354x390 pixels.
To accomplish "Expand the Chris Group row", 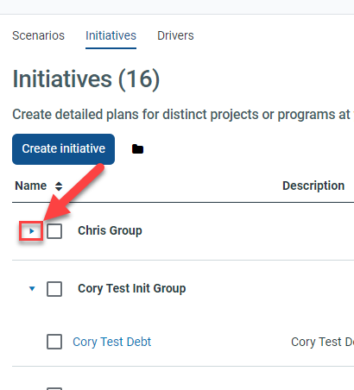I will (x=32, y=231).
